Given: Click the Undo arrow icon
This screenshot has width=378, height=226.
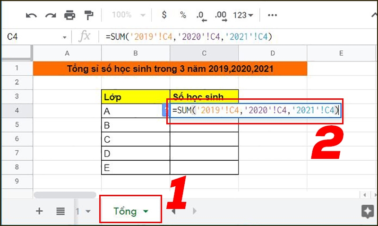Looking at the screenshot, I should 31,16.
